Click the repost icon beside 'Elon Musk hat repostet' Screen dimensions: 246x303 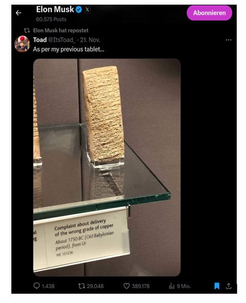point(27,30)
